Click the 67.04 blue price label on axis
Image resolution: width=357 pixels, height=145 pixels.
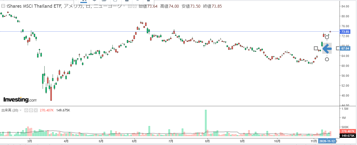click(x=345, y=48)
